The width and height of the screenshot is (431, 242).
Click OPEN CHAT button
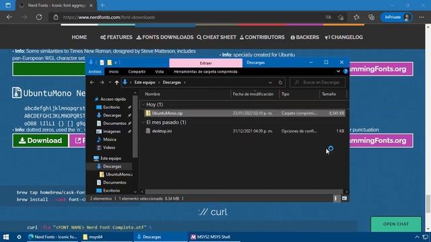396,224
